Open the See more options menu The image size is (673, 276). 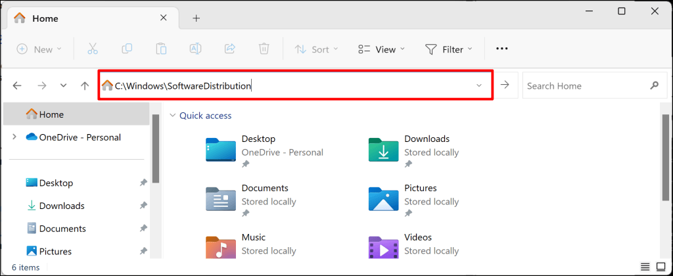502,49
